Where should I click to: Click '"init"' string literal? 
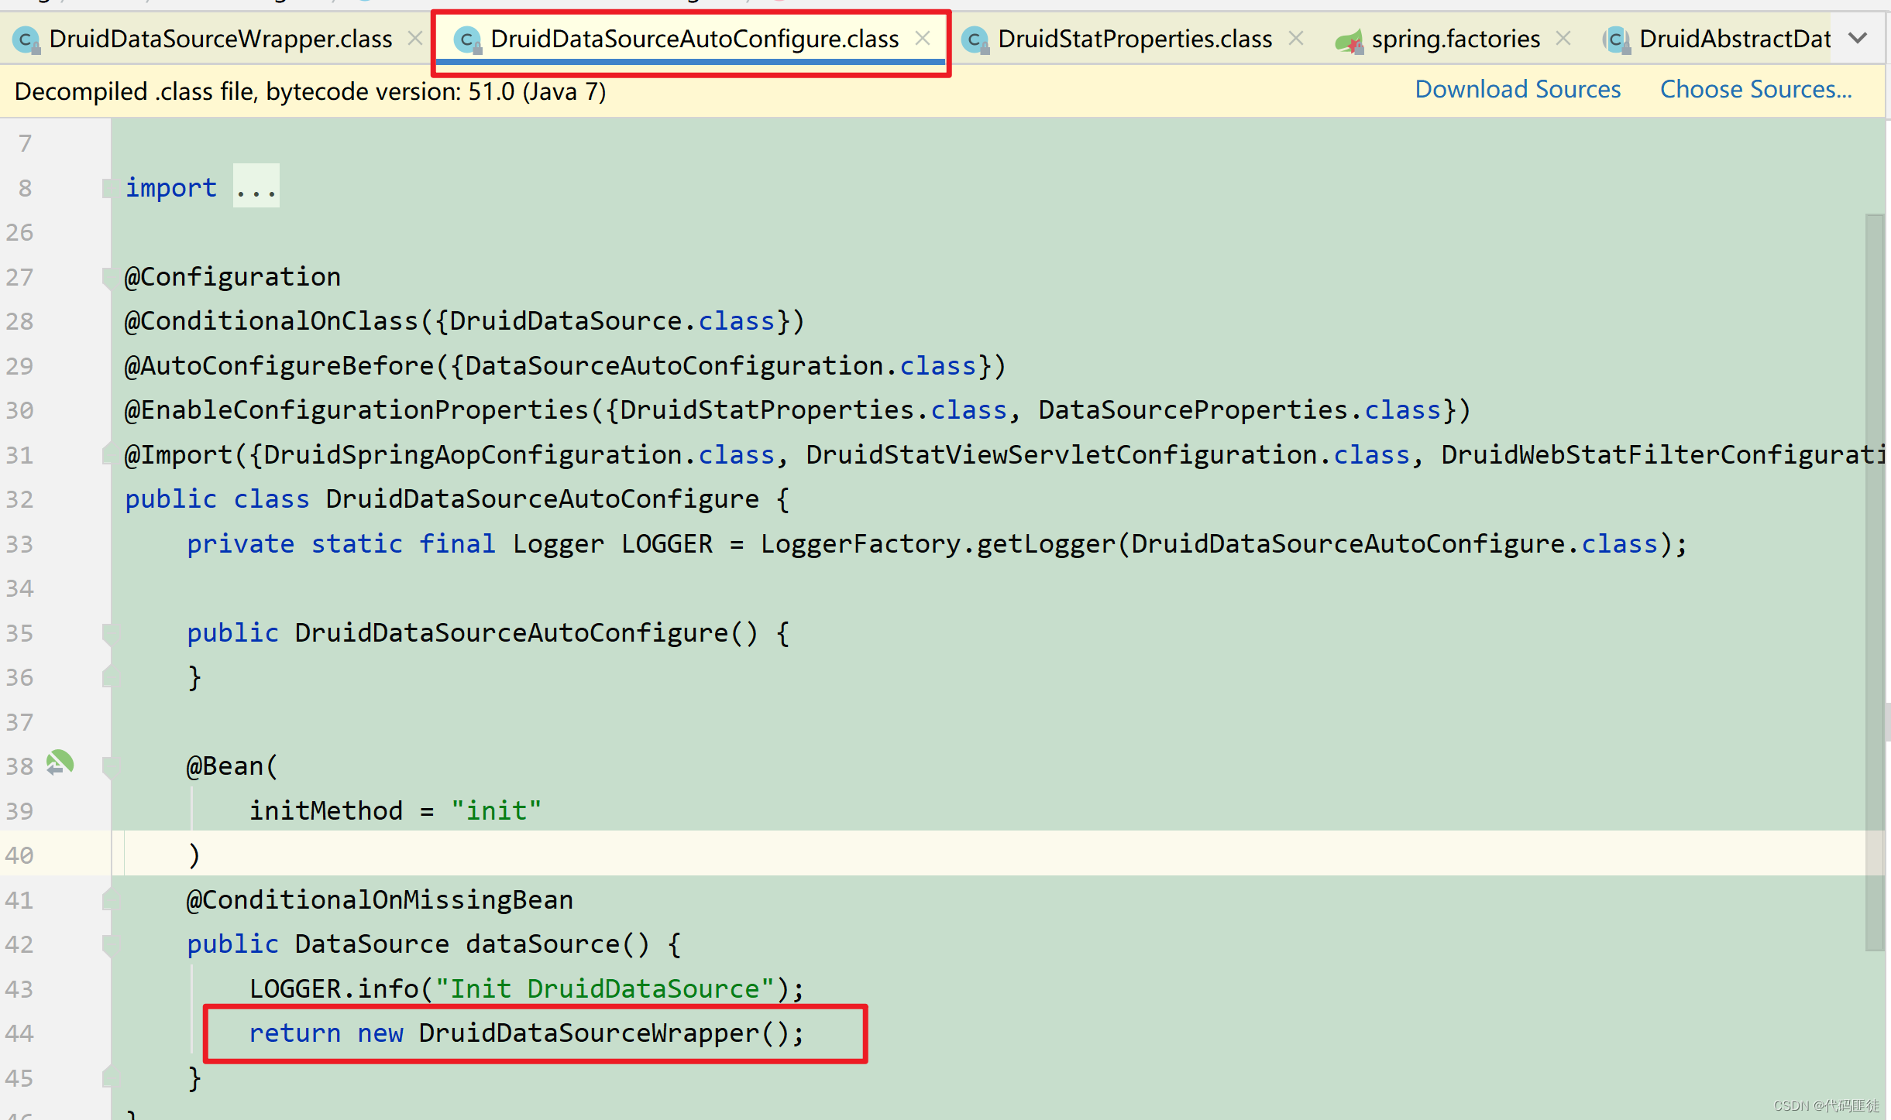[x=496, y=811]
